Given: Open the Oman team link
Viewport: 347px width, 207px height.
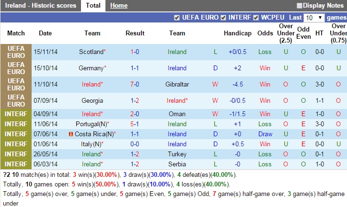Looking at the screenshot, I should pyautogui.click(x=177, y=114).
